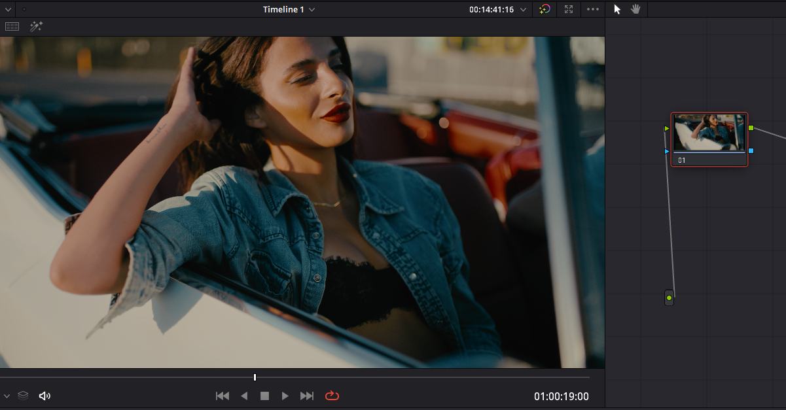Image resolution: width=786 pixels, height=410 pixels.
Task: Click node 01 green RGB output connector
Action: (751, 128)
